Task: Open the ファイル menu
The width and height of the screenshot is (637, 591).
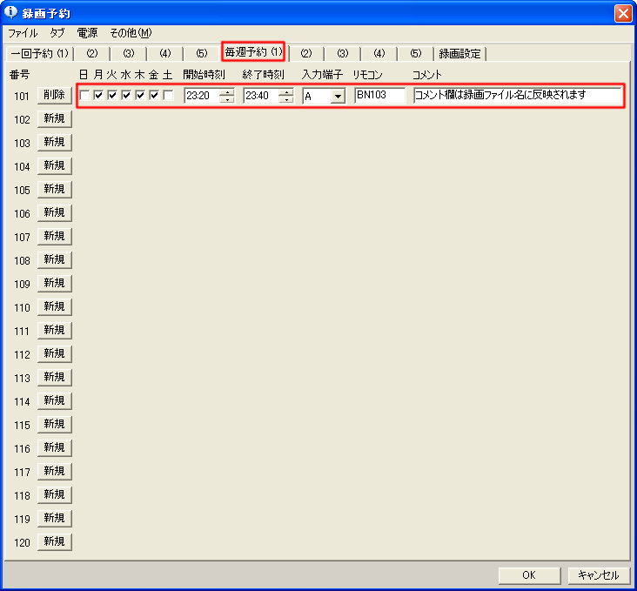Action: (x=23, y=33)
